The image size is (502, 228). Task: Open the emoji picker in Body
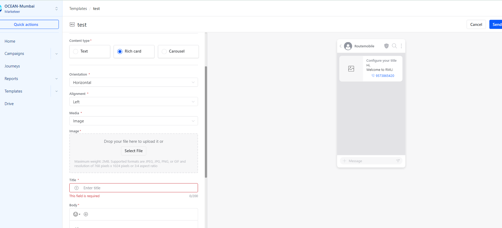[x=77, y=214]
